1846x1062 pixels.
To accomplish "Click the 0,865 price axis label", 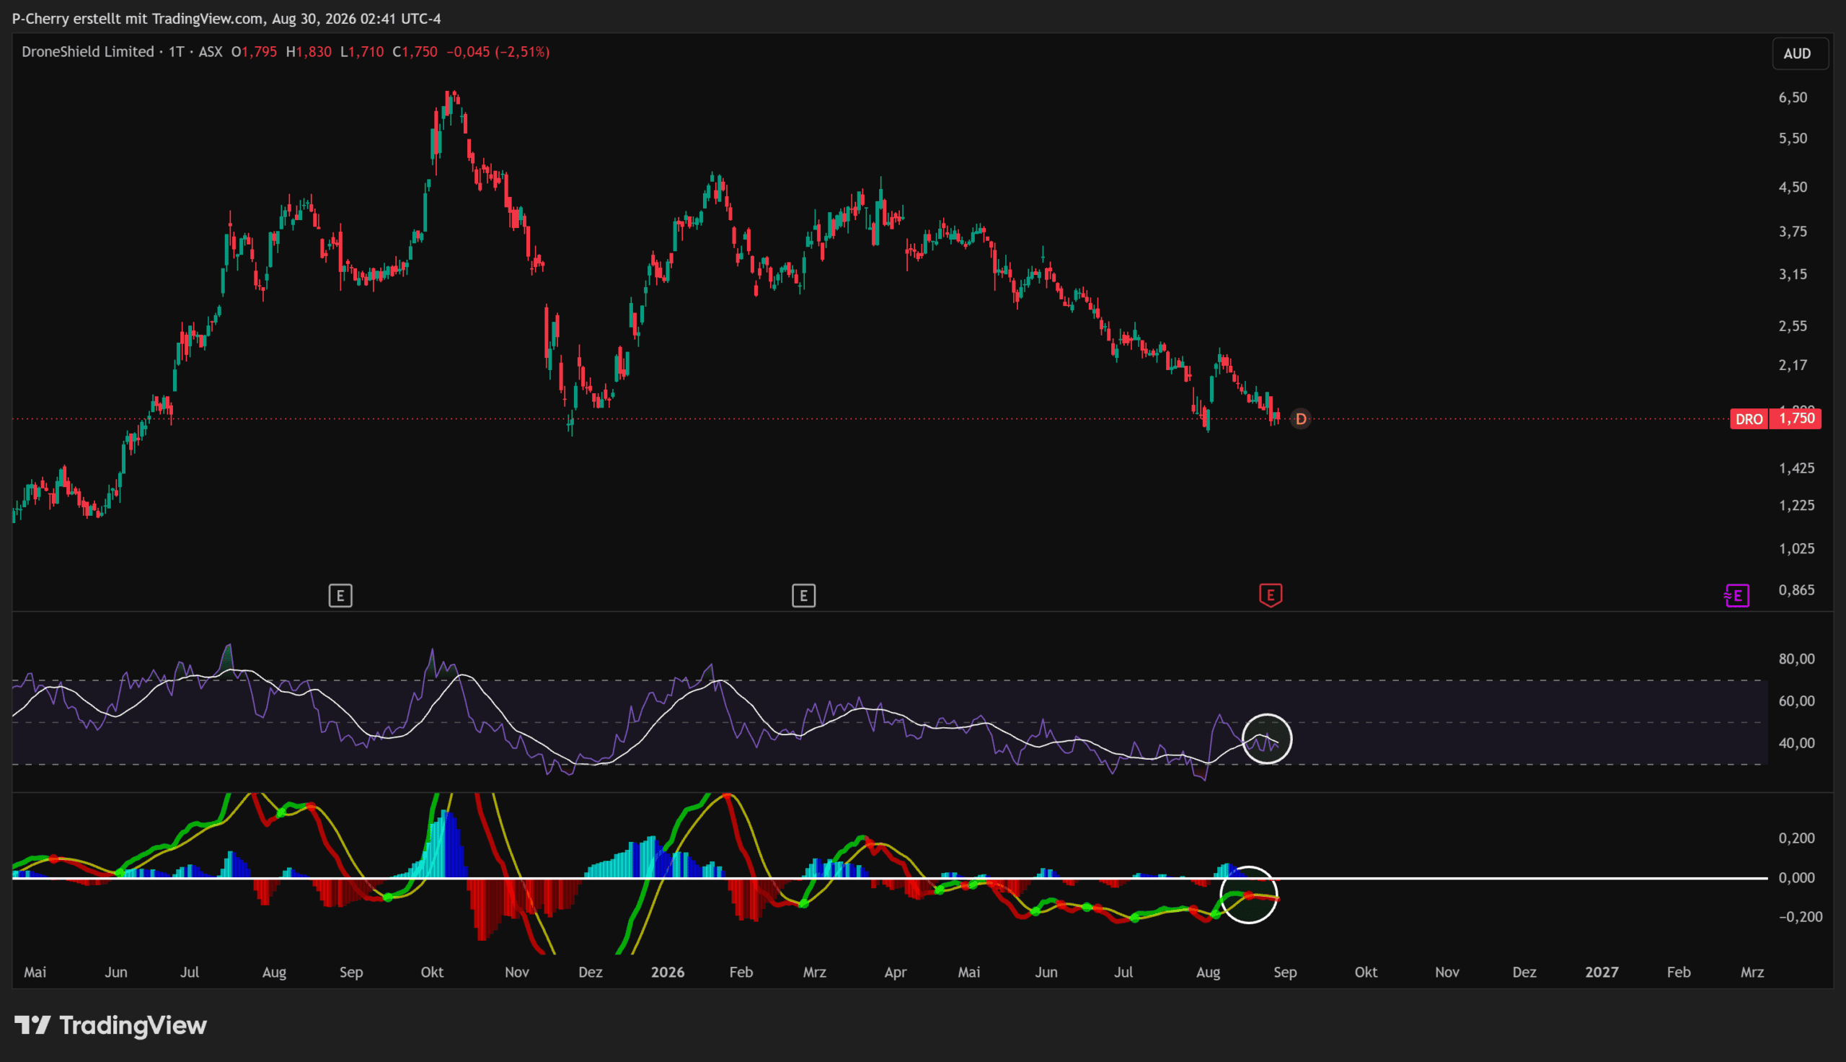I will (1796, 590).
